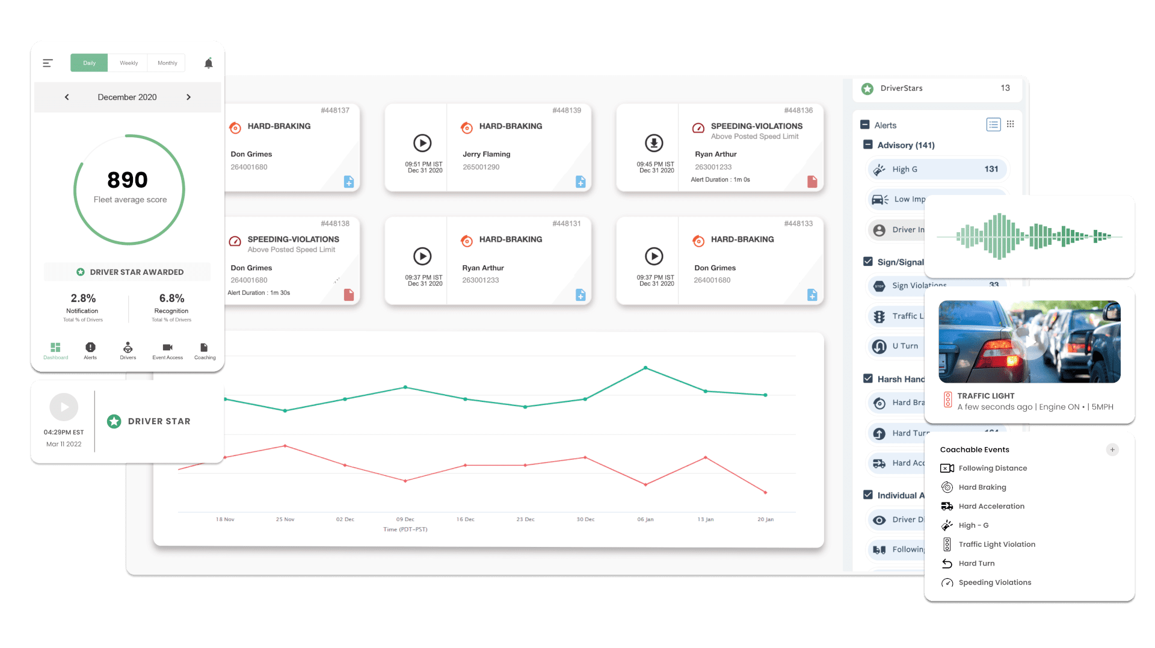Screen dimensions: 1155x648
Task: Select the Hard Braking icon under Coachable Events
Action: pos(946,487)
